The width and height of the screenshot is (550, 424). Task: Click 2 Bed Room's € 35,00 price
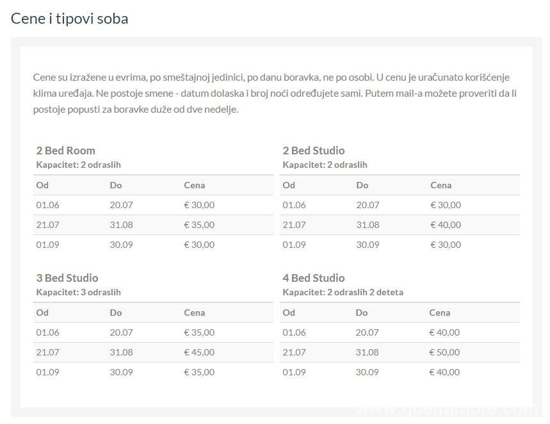[199, 225]
